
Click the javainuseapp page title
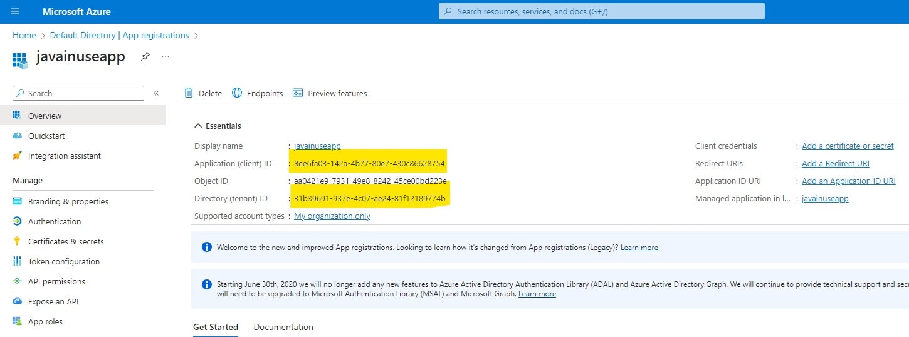pos(81,57)
